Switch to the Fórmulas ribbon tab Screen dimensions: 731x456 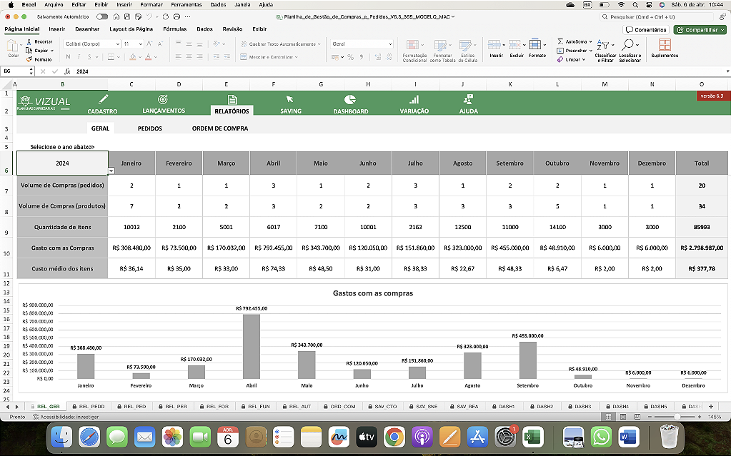tap(175, 29)
